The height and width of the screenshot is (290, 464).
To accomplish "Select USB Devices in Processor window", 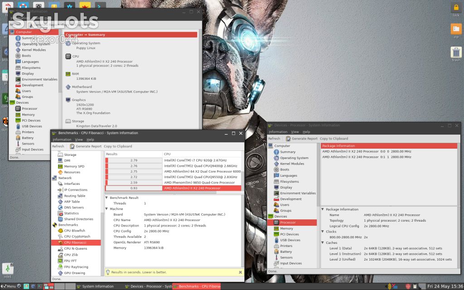I will tap(290, 240).
